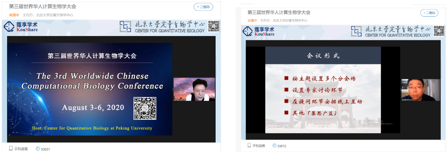Click the 会议形式 presentation slide
The image size is (447, 153).
coord(323,90)
